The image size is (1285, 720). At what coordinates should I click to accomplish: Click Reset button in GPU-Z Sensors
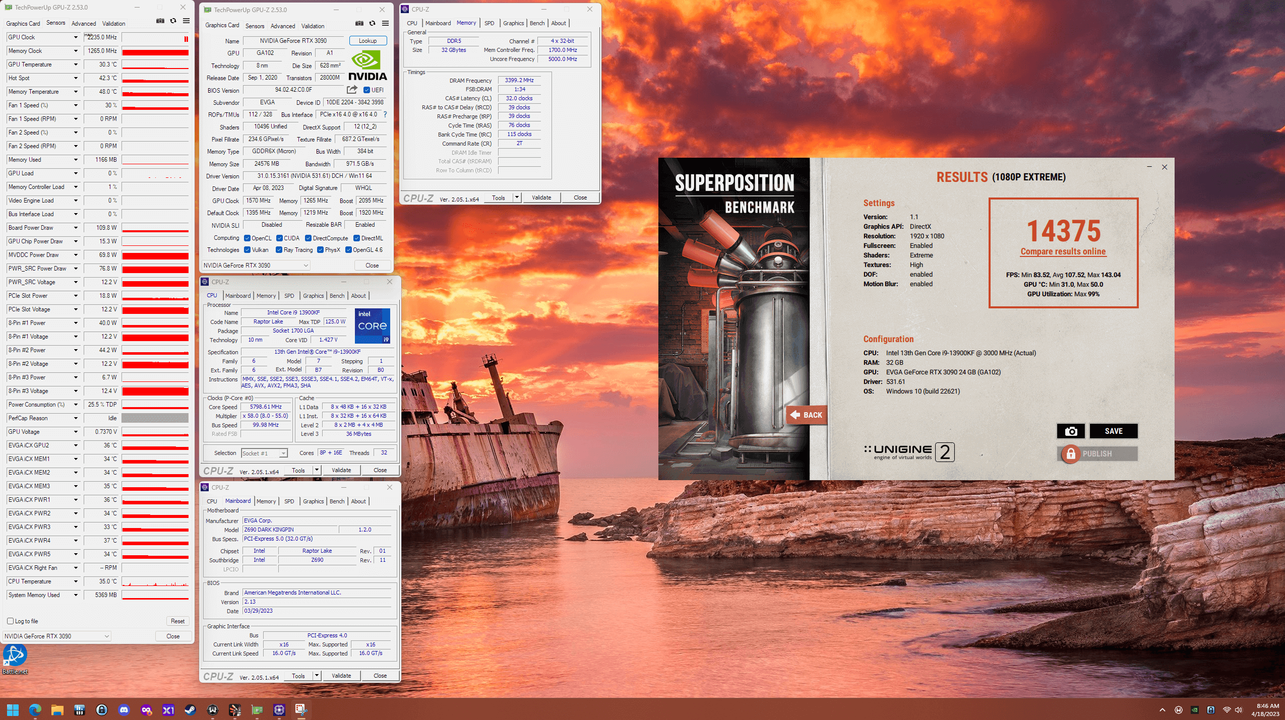point(177,621)
